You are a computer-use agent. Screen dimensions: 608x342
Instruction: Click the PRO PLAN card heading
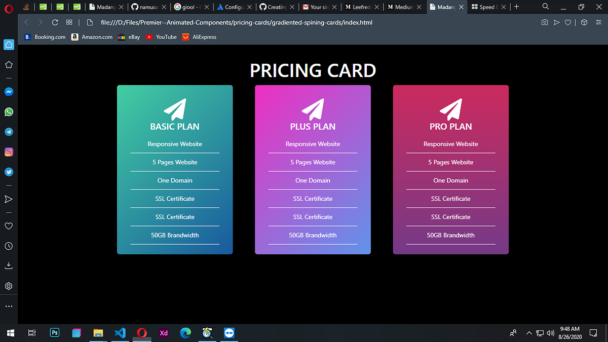451,127
